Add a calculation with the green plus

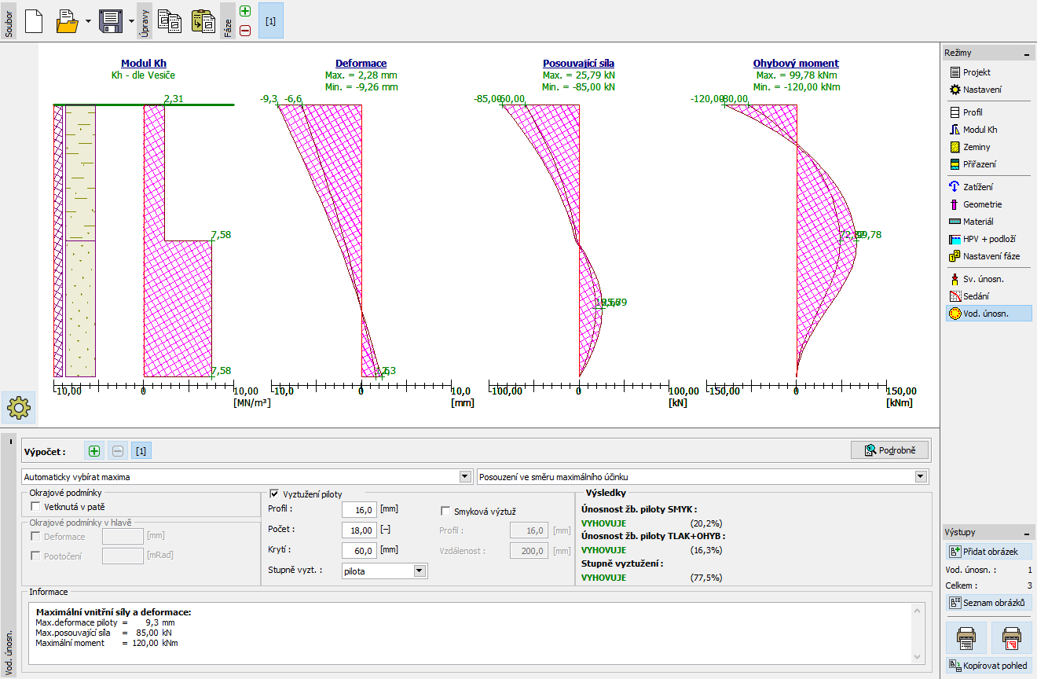pos(94,451)
